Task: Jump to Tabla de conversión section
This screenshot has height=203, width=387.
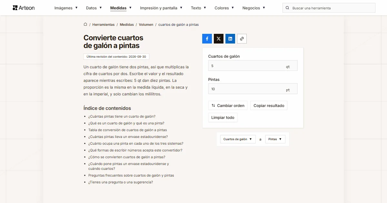Action: [x=128, y=130]
